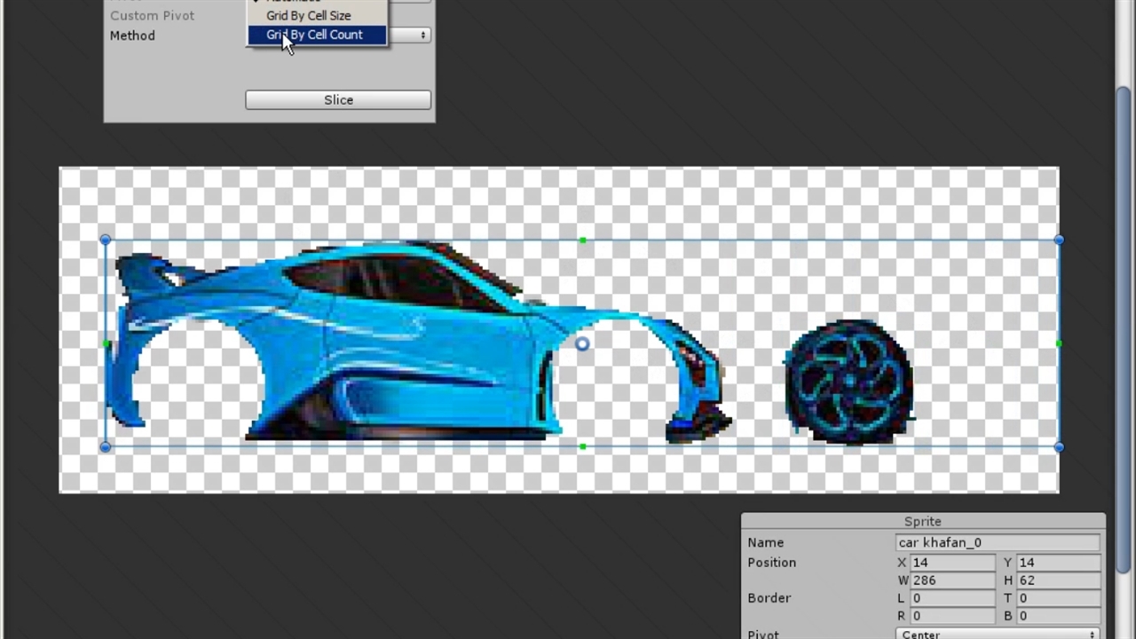The height and width of the screenshot is (639, 1136).
Task: Click the top-edge green border handle
Action: (582, 241)
